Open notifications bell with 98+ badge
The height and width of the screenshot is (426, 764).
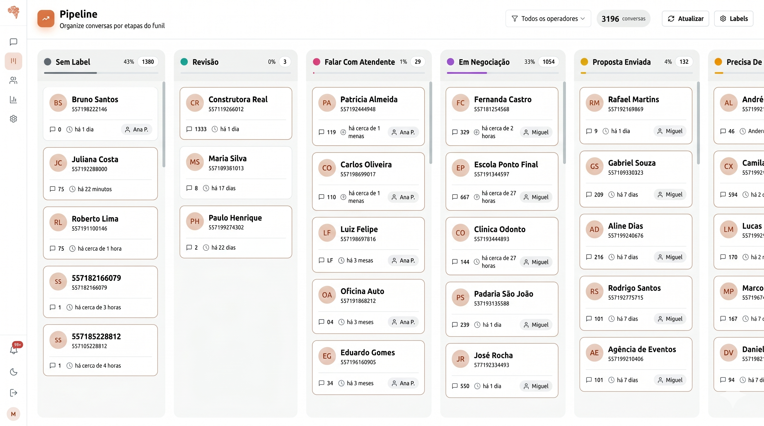pos(14,349)
